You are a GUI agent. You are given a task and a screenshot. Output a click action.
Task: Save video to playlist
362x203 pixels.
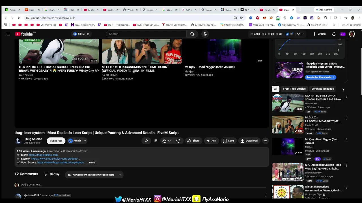(x=228, y=141)
